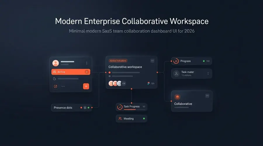The image size is (263, 146).
Task: Click the profile avatar in user card
Action: pos(56,63)
